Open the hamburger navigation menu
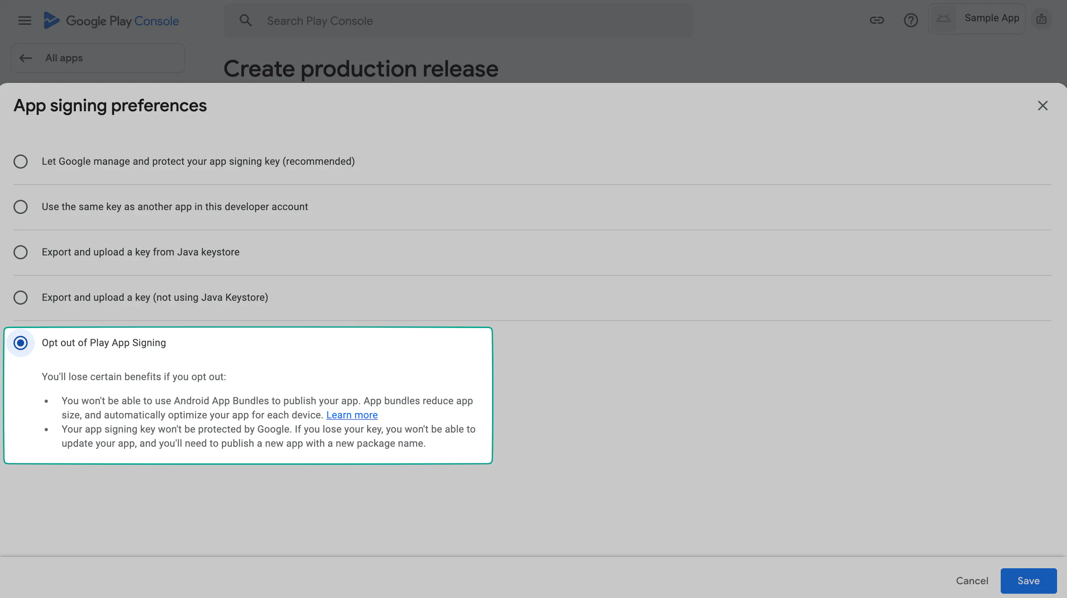This screenshot has height=598, width=1067. pyautogui.click(x=25, y=20)
